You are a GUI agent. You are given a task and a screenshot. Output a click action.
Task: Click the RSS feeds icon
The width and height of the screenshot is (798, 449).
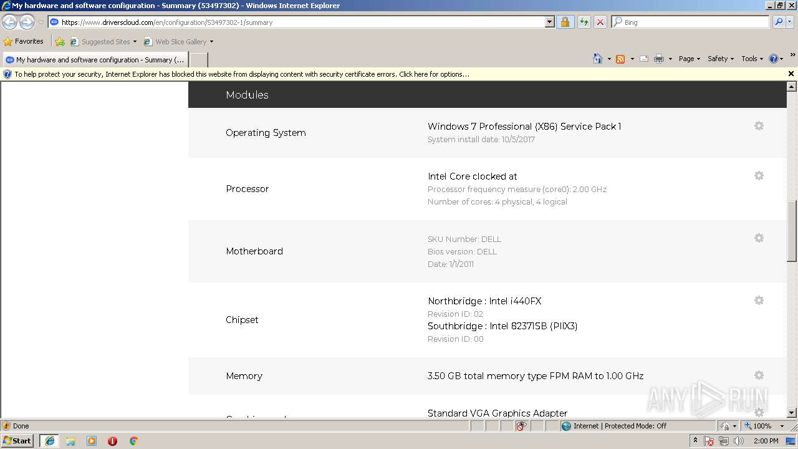click(620, 59)
